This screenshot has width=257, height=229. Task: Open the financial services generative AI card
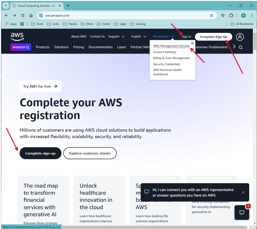coord(43,200)
